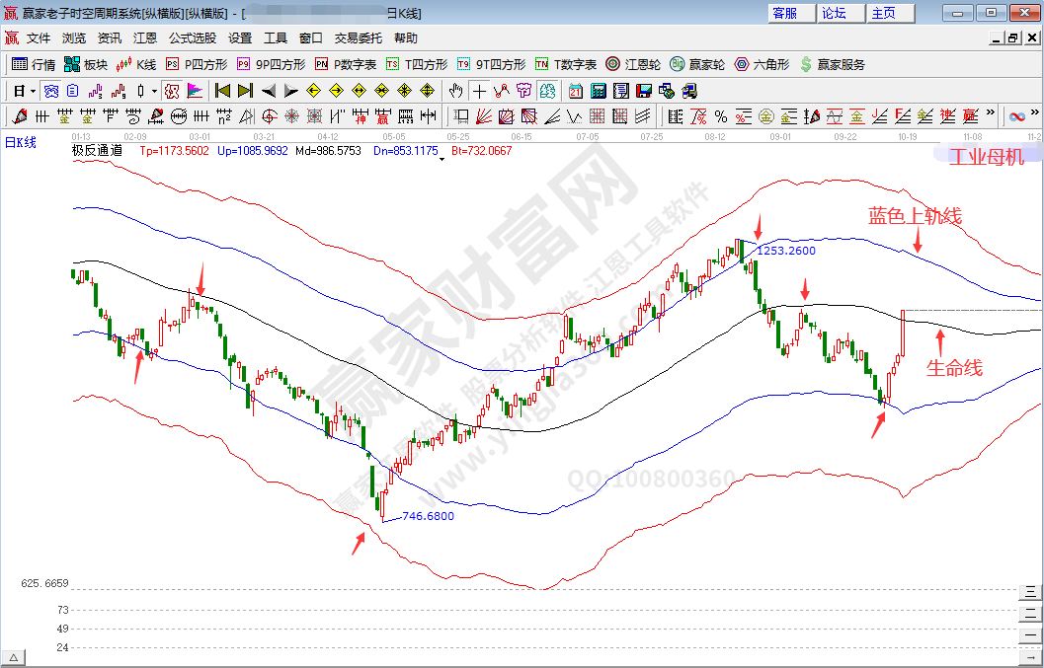The width and height of the screenshot is (1044, 668).
Task: Expand the 日 period dropdown arrow
Action: [33, 91]
